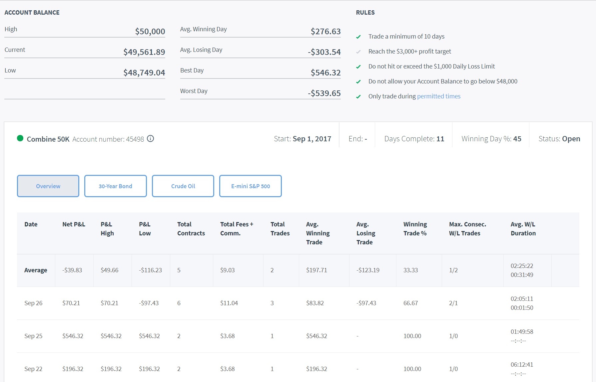Click the Daily Loss Limit checkmark

coord(358,67)
